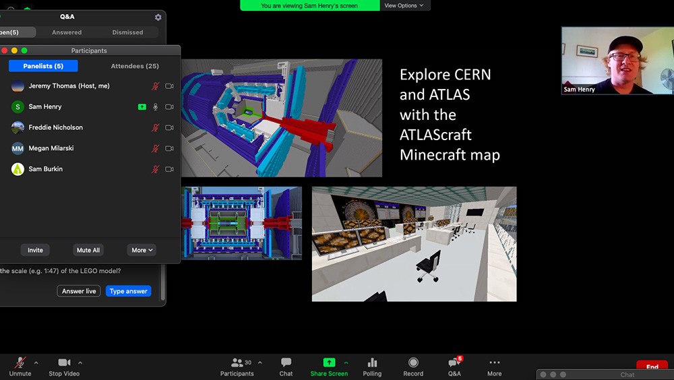Open Q&A from bottom toolbar
Viewport: 674px width, 380px height.
454,367
